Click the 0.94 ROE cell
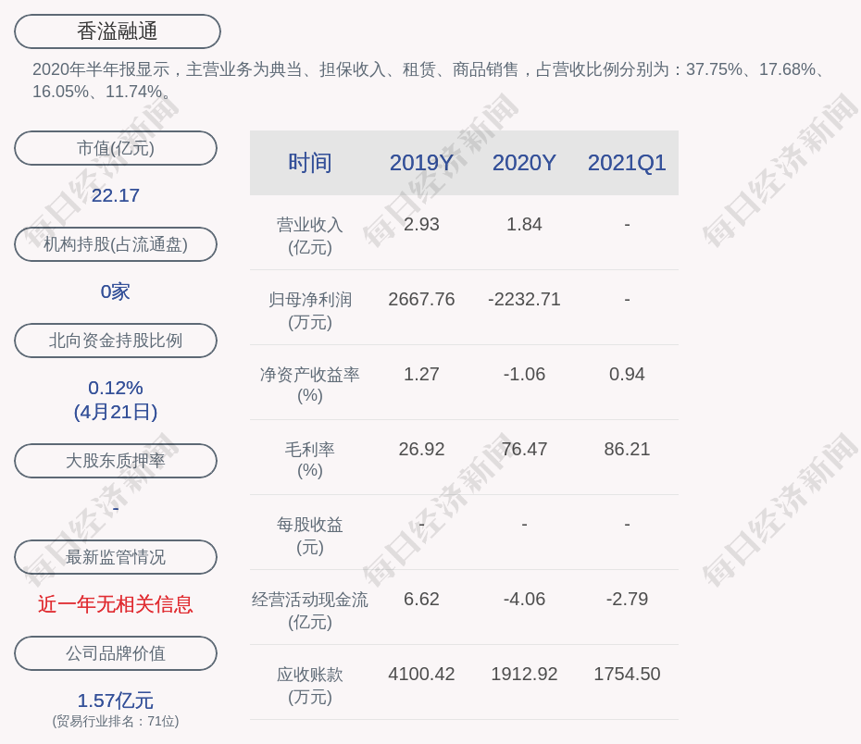Image resolution: width=861 pixels, height=744 pixels. (x=627, y=374)
